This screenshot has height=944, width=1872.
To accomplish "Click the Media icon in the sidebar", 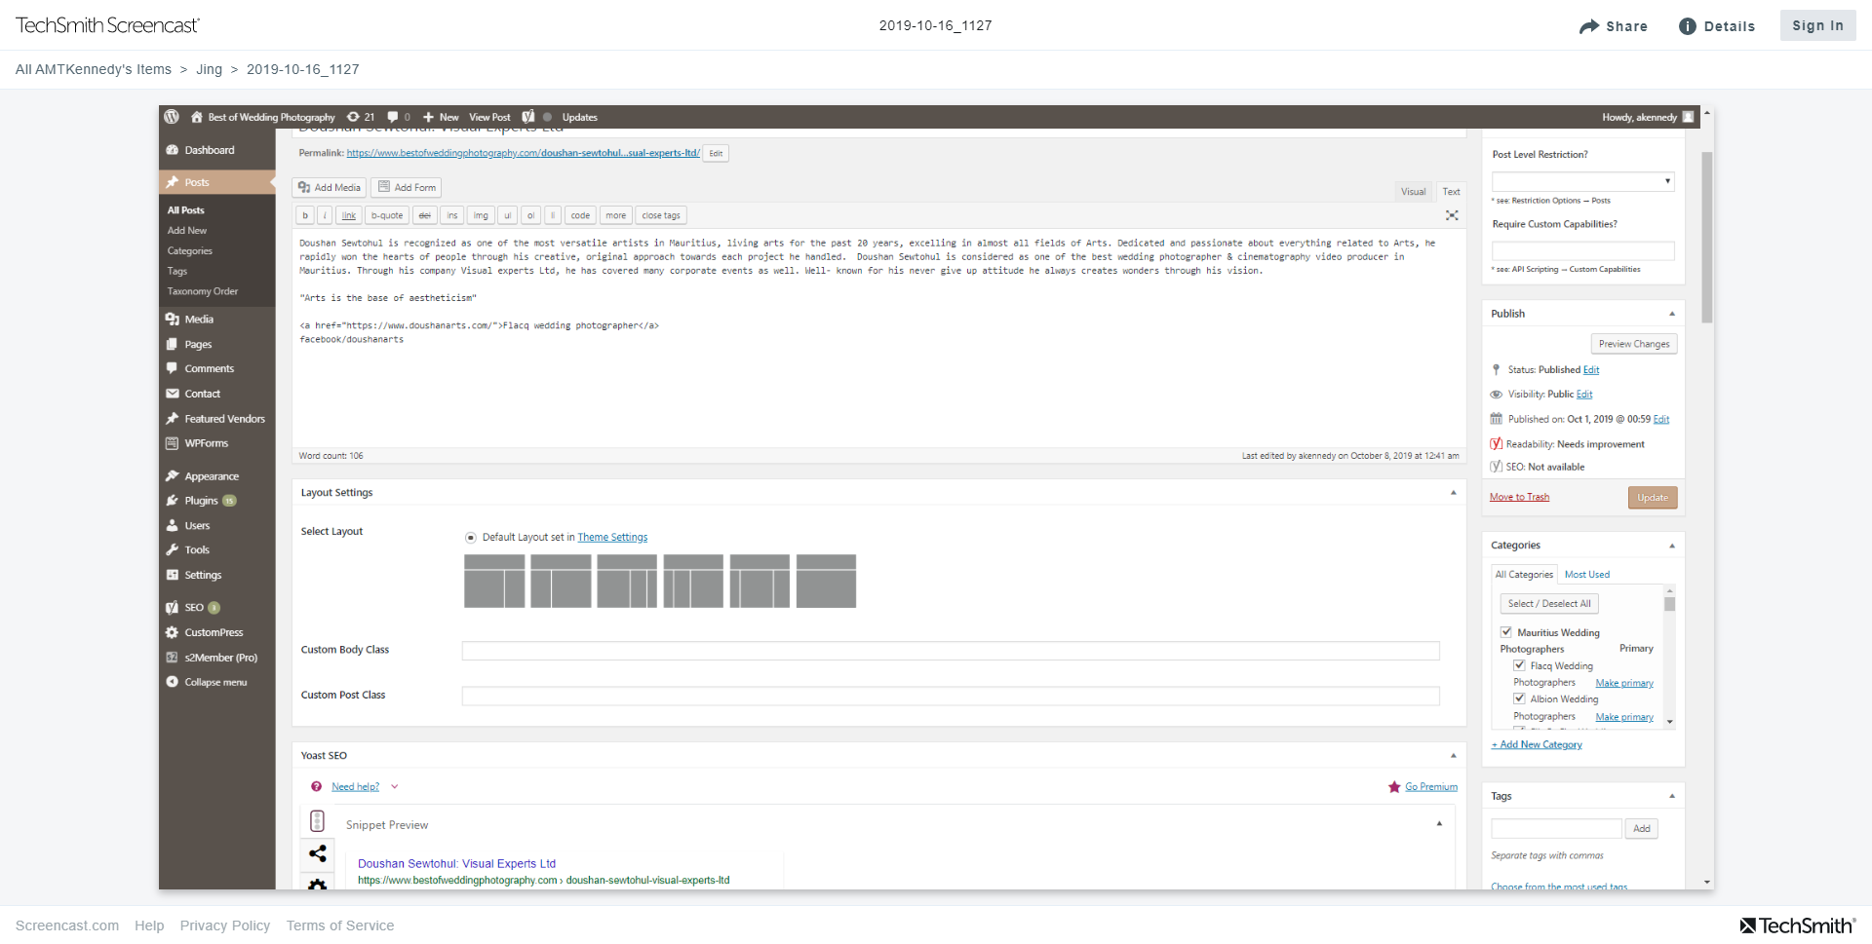I will click(173, 320).
